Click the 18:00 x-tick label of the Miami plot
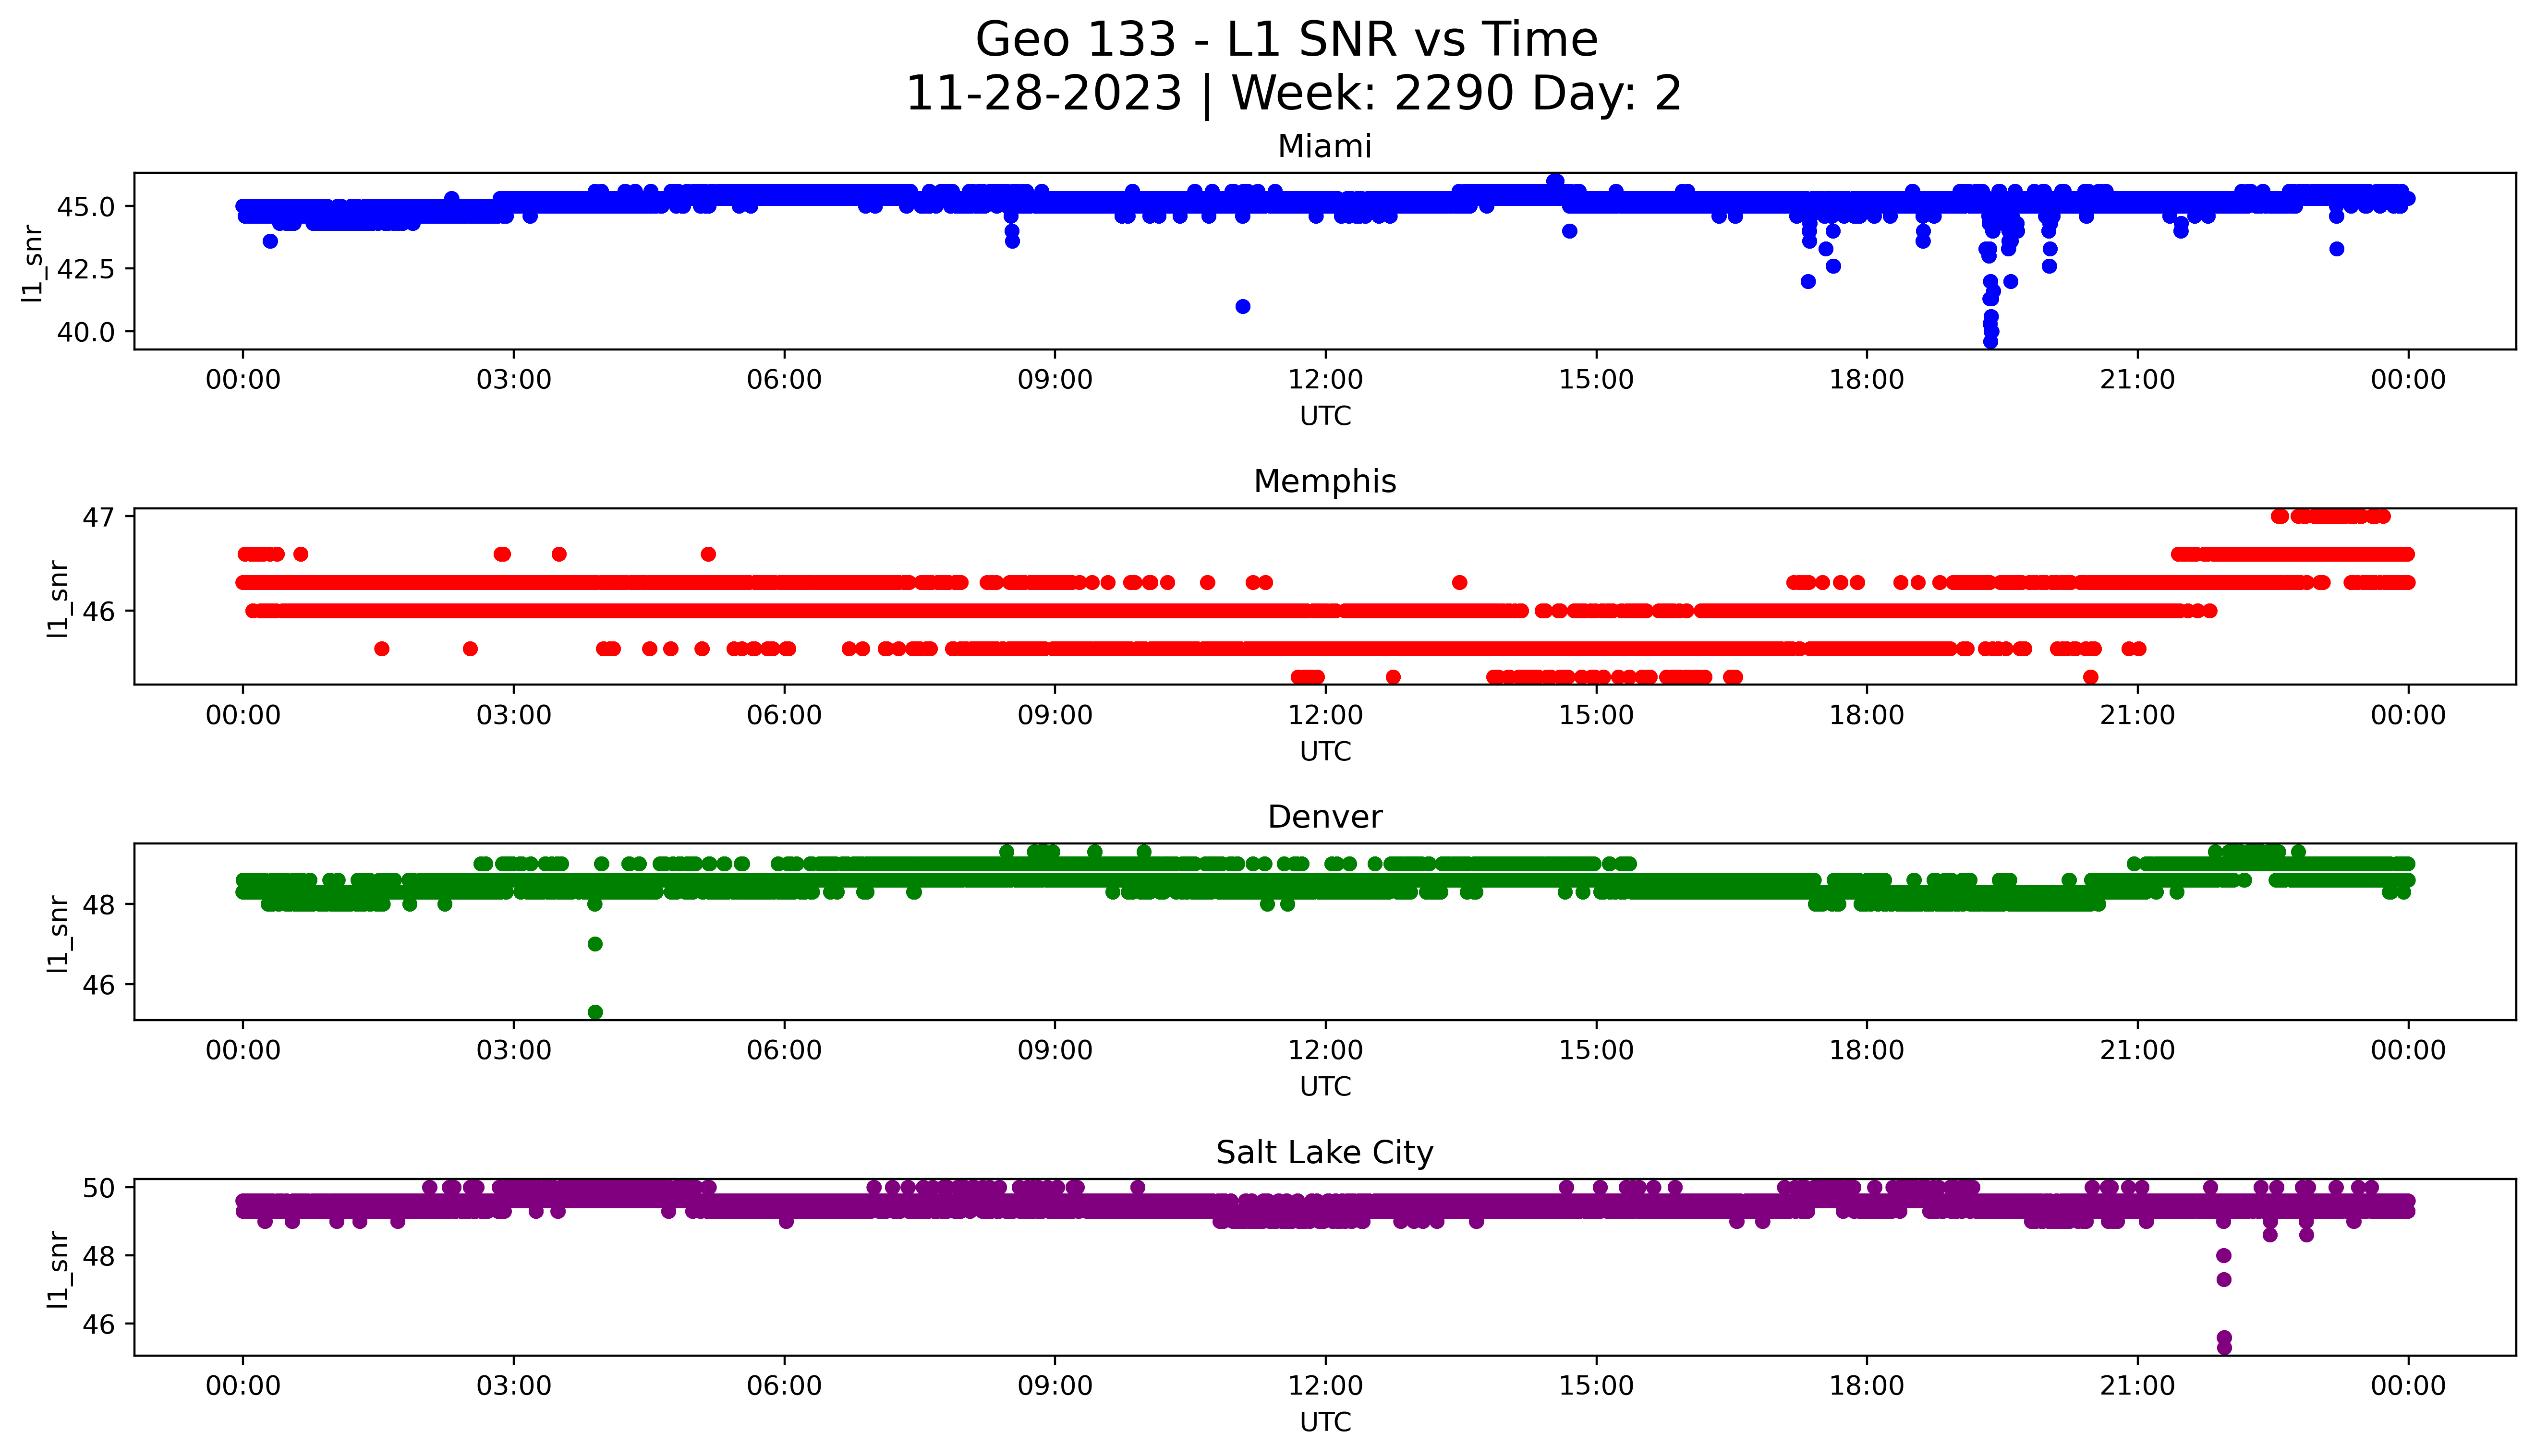 [1867, 380]
